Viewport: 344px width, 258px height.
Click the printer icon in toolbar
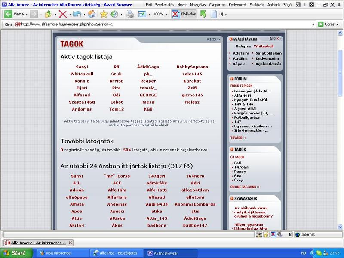coord(130,14)
